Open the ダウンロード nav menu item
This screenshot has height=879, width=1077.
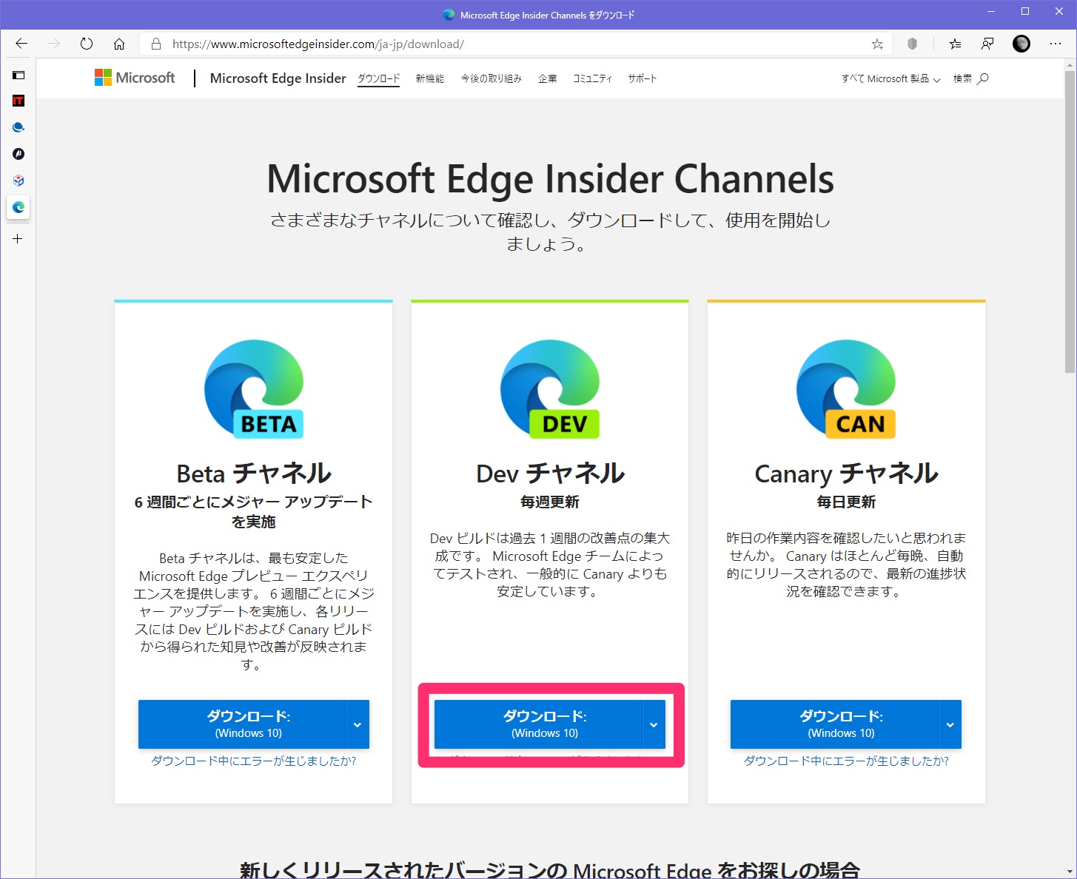click(x=378, y=79)
